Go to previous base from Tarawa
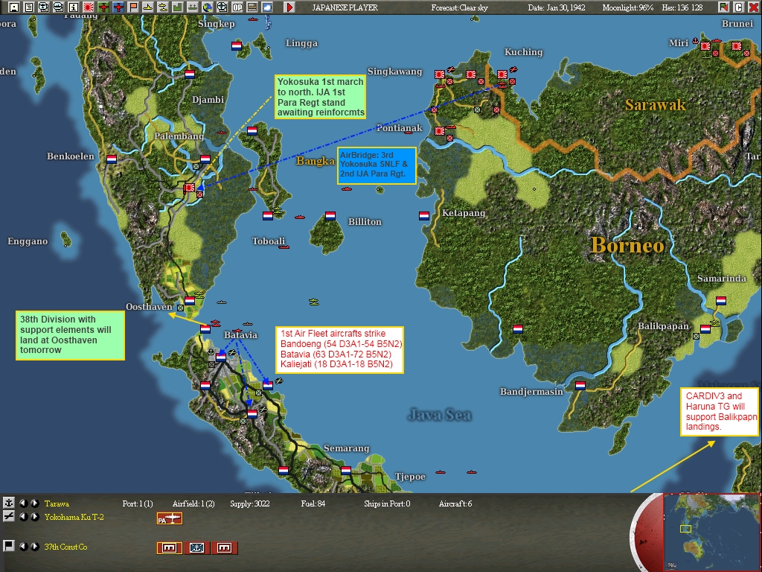The height and width of the screenshot is (572, 762). click(x=23, y=503)
